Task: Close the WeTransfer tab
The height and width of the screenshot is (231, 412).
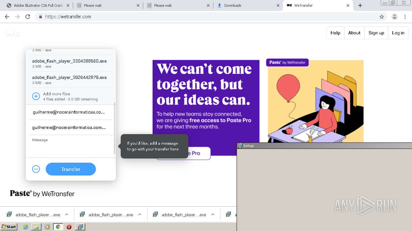Action: click(348, 5)
